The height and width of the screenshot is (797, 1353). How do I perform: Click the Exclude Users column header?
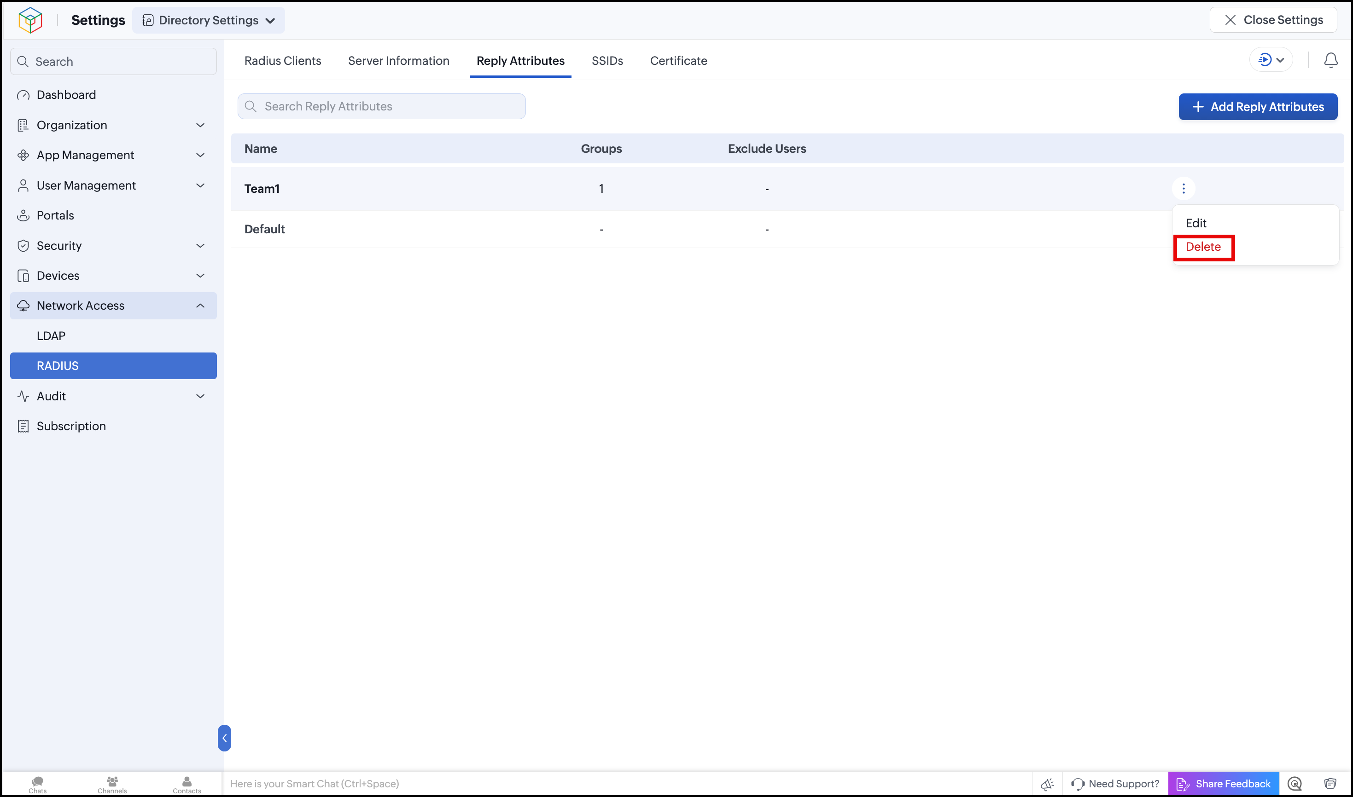[x=767, y=148]
